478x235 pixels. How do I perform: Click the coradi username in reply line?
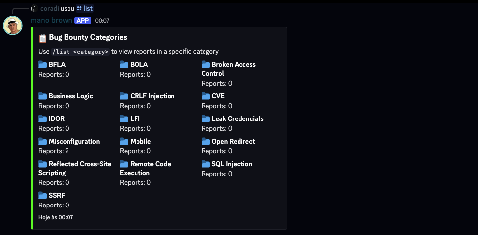tap(49, 8)
